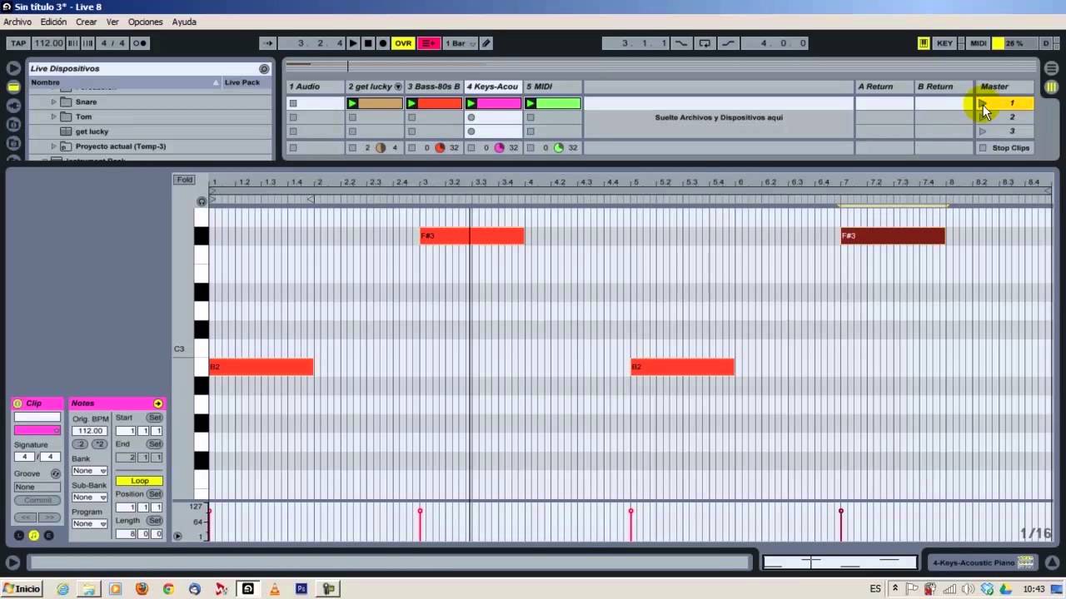Open the Live Devices browser icon

pyautogui.click(x=13, y=87)
